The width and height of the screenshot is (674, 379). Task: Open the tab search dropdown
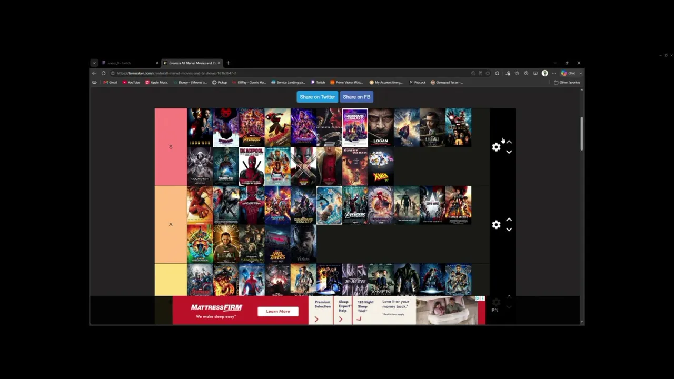click(x=94, y=63)
